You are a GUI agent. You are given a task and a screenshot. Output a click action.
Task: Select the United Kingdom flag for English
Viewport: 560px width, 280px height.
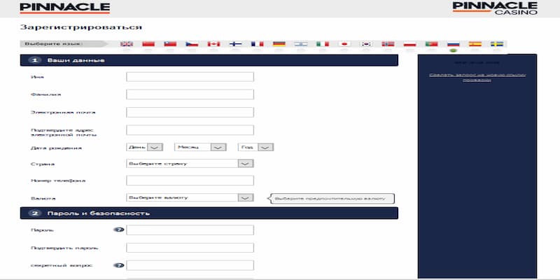127,44
